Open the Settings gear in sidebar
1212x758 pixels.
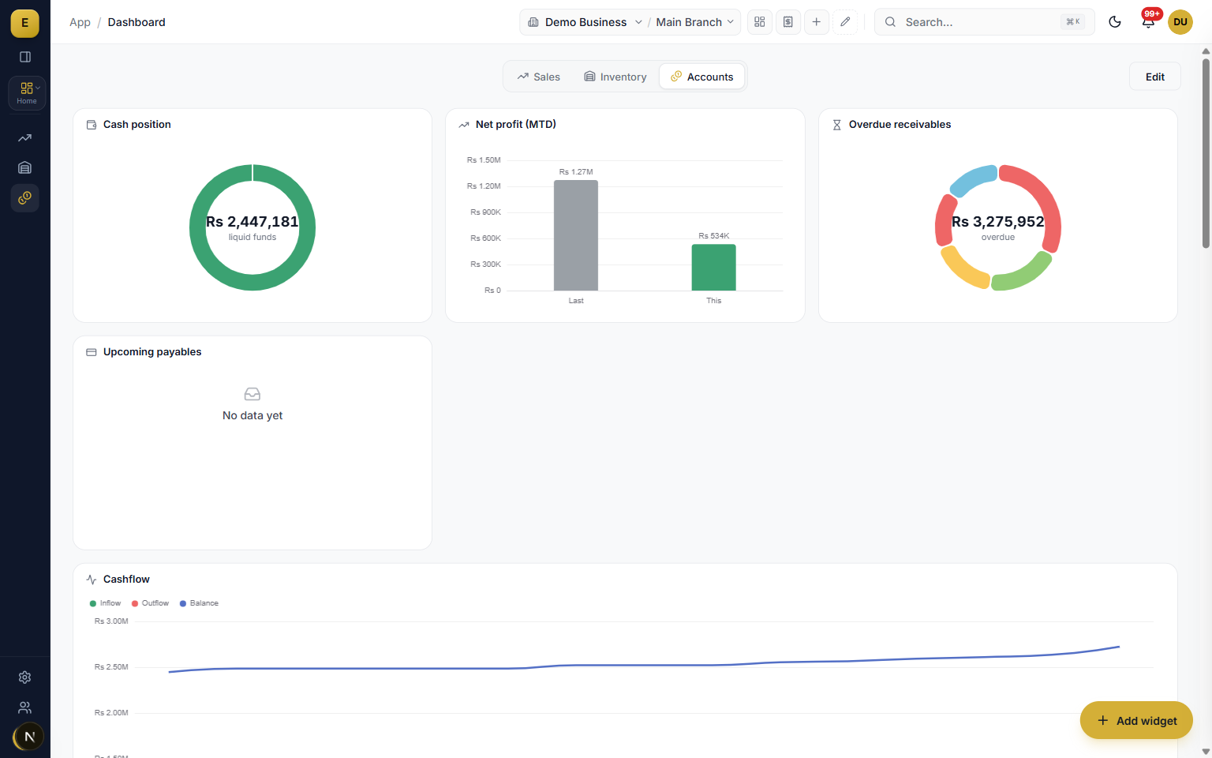click(25, 677)
